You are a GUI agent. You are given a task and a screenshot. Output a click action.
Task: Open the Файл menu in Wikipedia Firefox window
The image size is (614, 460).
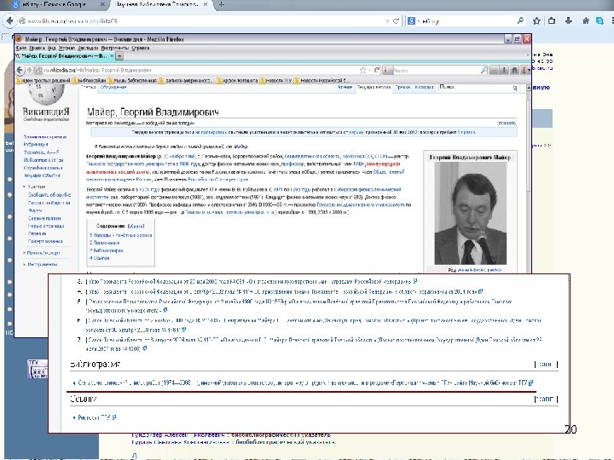(x=21, y=48)
